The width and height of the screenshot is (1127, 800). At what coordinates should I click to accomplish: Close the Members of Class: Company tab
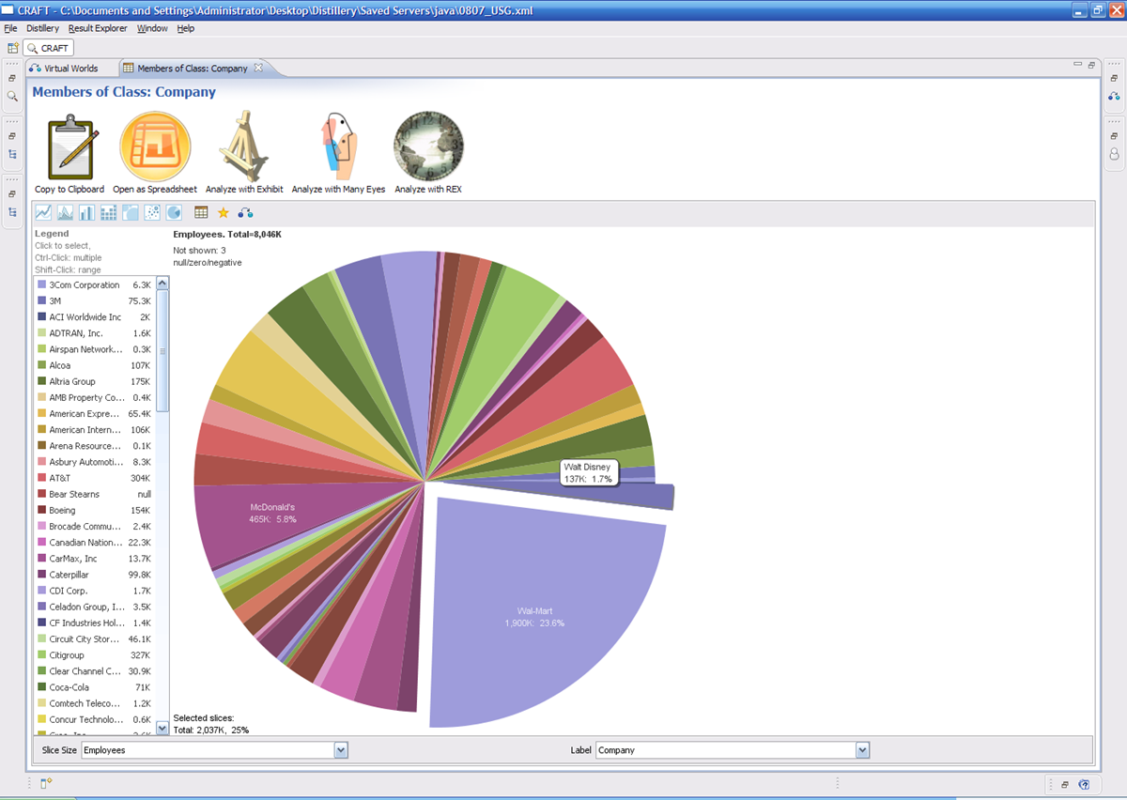259,68
